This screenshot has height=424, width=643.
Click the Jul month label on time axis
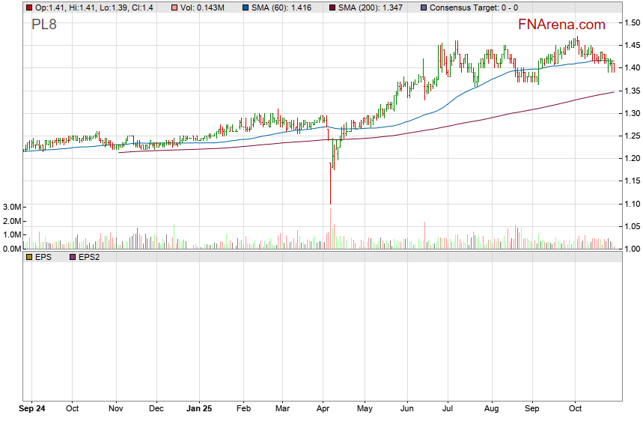click(x=449, y=409)
